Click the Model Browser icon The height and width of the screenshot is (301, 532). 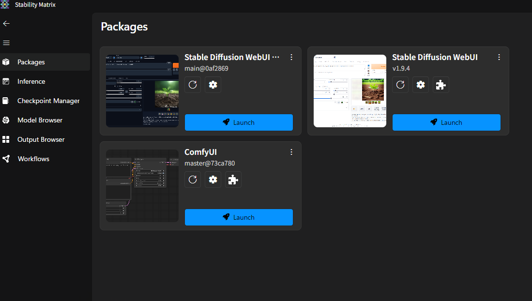pyautogui.click(x=6, y=120)
